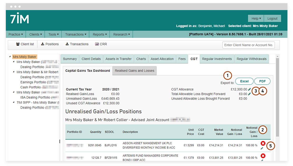
Task: Select the CGT tab
Action: coord(194,59)
